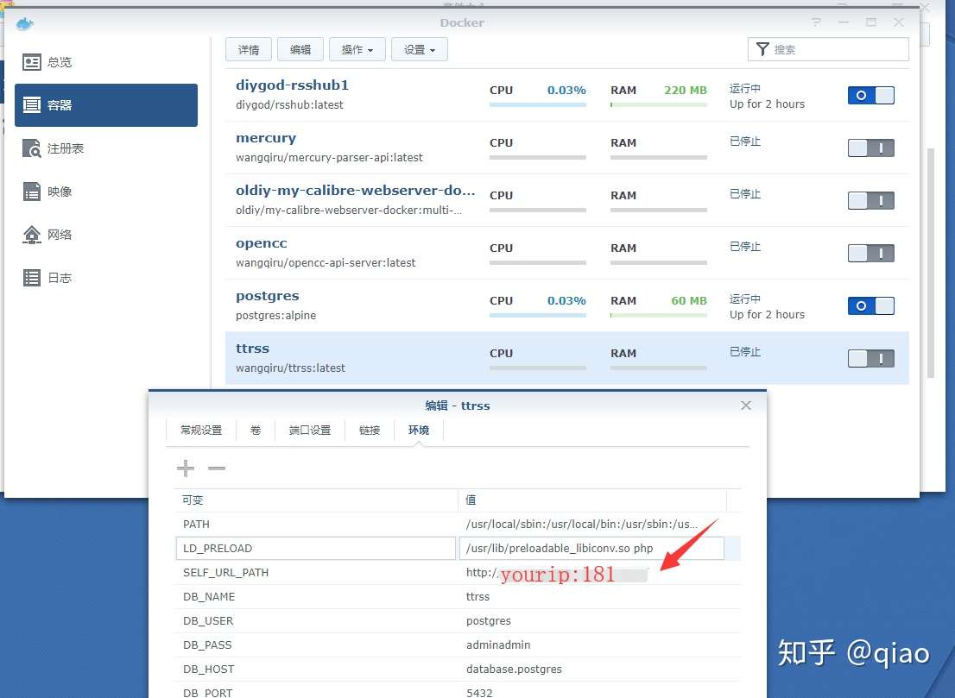
Task: Click the filter funnel icon in search box
Action: click(x=762, y=49)
